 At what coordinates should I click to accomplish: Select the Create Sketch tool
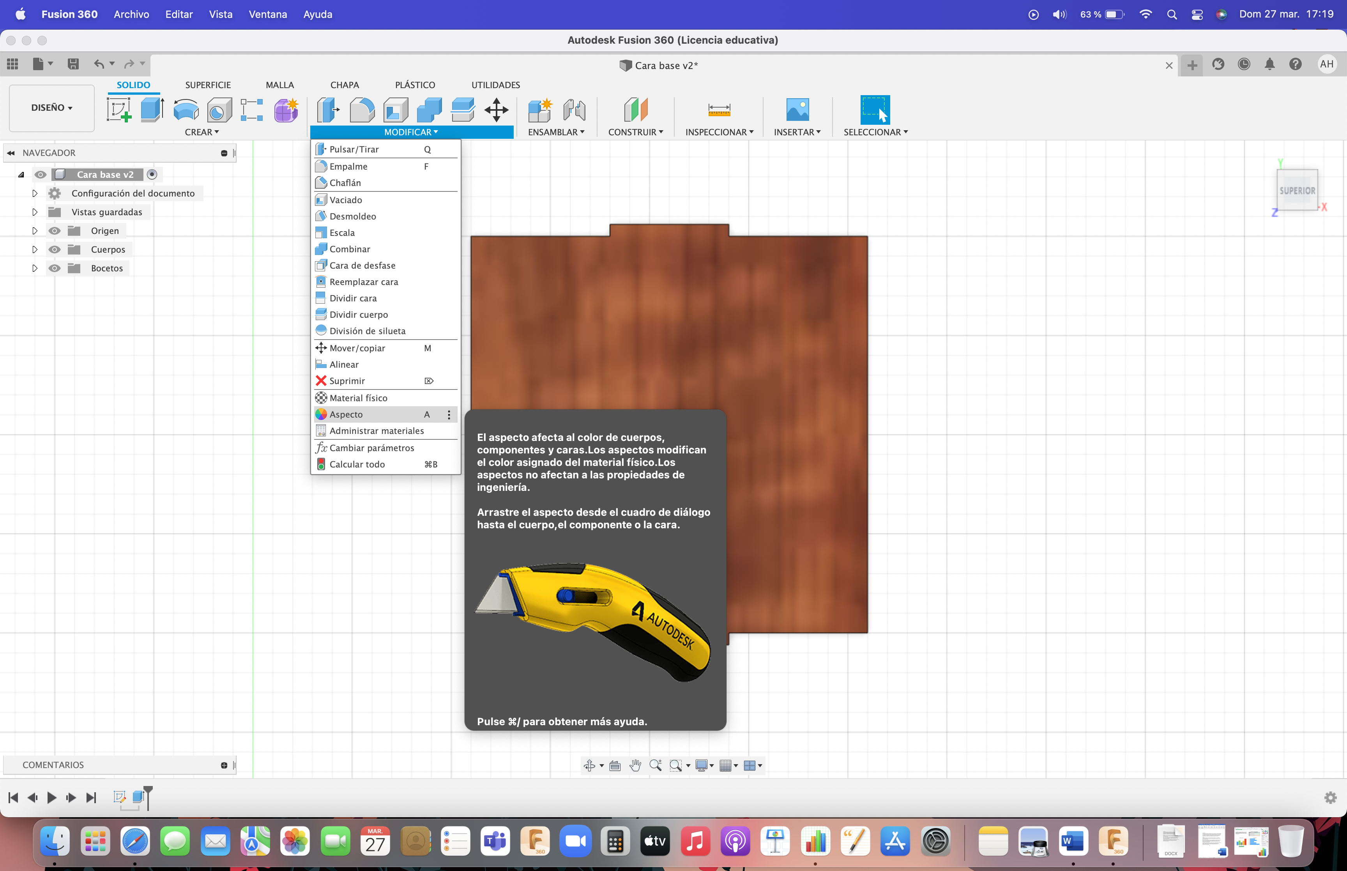119,109
